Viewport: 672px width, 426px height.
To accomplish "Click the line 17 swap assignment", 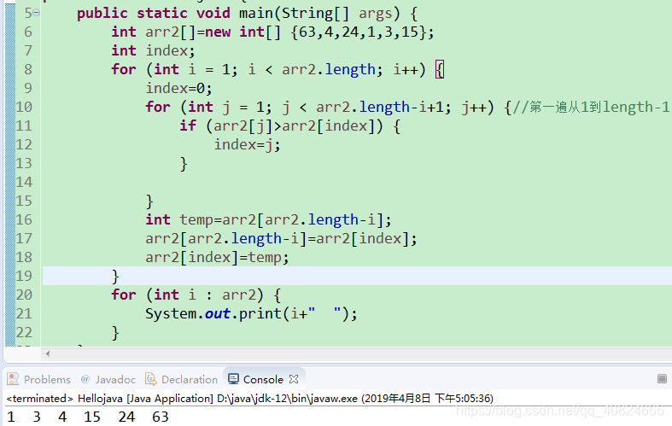I will tap(281, 238).
